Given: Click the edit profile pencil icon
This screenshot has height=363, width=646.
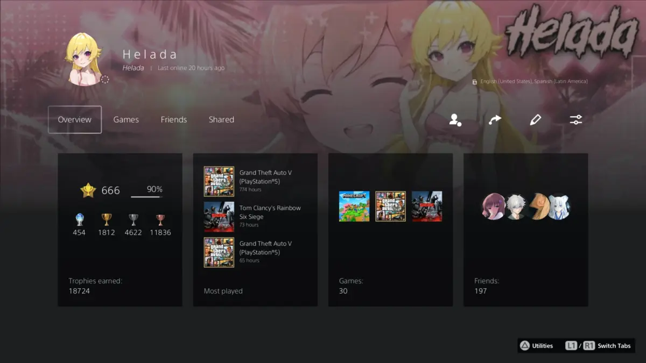Looking at the screenshot, I should pos(535,120).
